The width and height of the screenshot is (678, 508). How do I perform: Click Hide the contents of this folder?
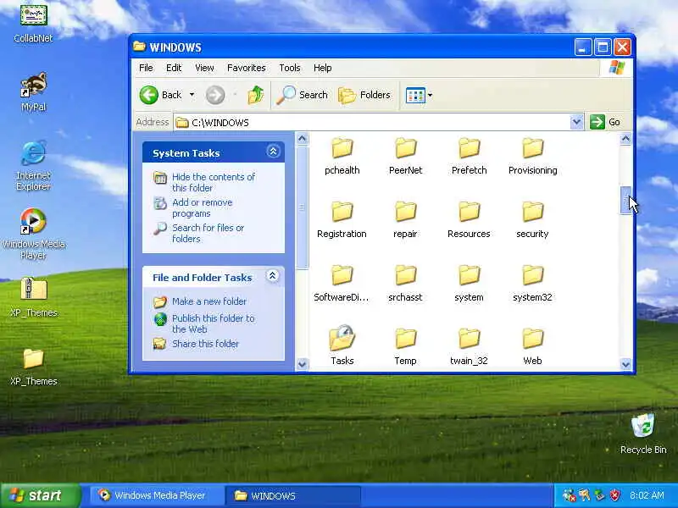point(214,182)
